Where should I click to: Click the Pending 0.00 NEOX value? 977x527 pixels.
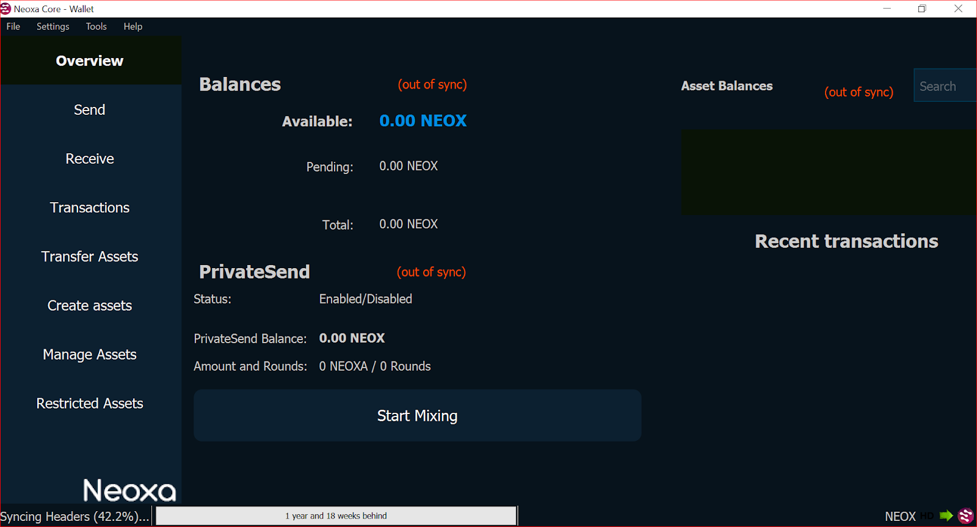[x=409, y=166]
